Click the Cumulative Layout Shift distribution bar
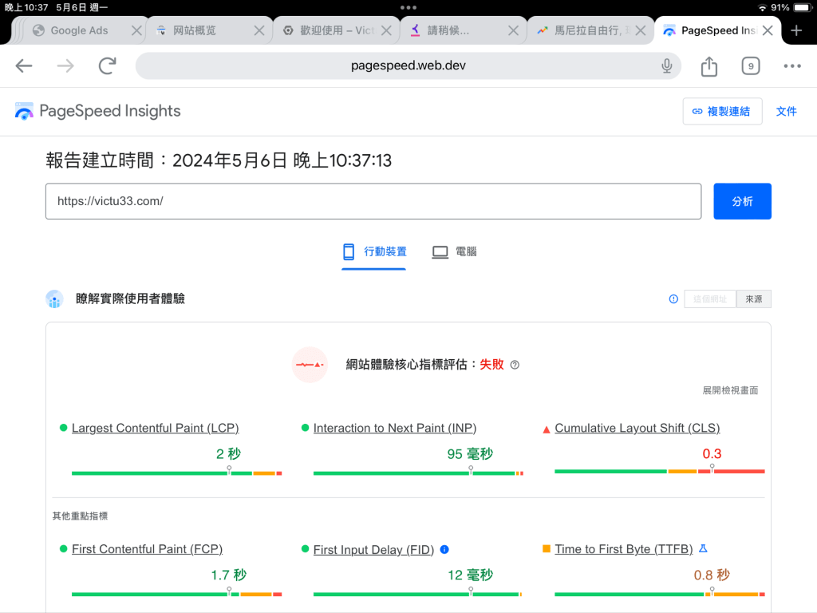The width and height of the screenshot is (817, 613). 659,472
